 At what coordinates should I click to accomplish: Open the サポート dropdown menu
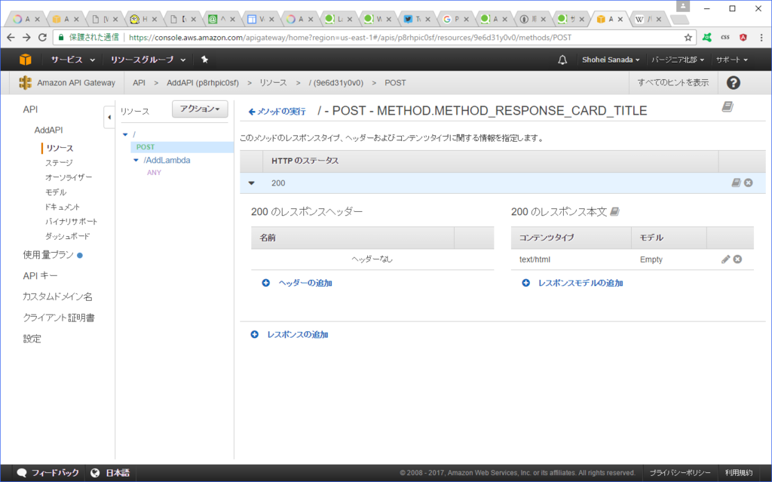tap(731, 60)
